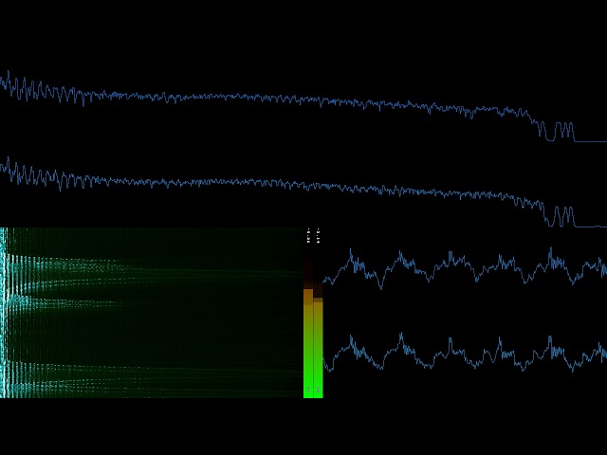Click the lower waveform oscilloscope trace
607x455 pixels.
(x=465, y=355)
